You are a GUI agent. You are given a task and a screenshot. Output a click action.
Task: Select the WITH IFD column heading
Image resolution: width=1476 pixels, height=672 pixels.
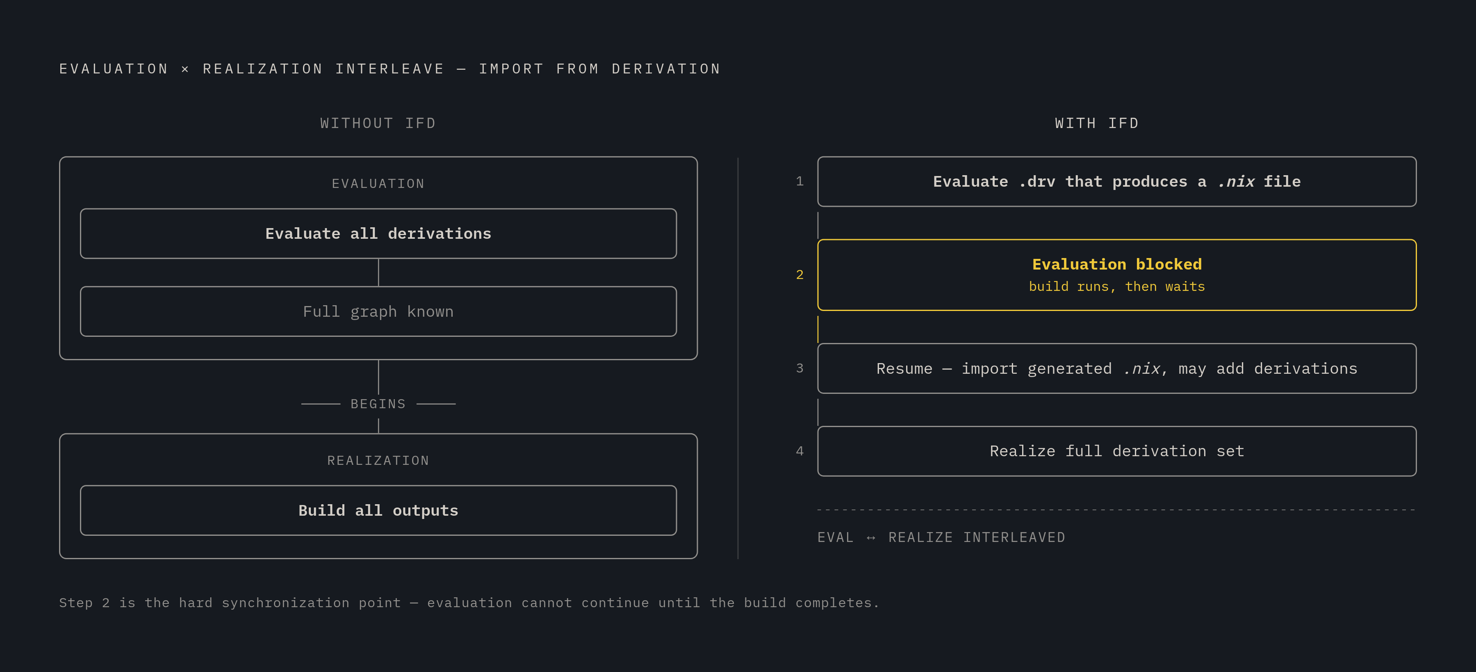click(1097, 123)
